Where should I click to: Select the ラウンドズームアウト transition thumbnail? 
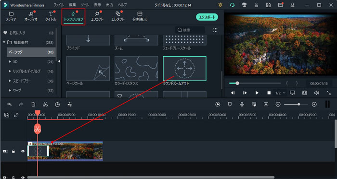point(184,69)
